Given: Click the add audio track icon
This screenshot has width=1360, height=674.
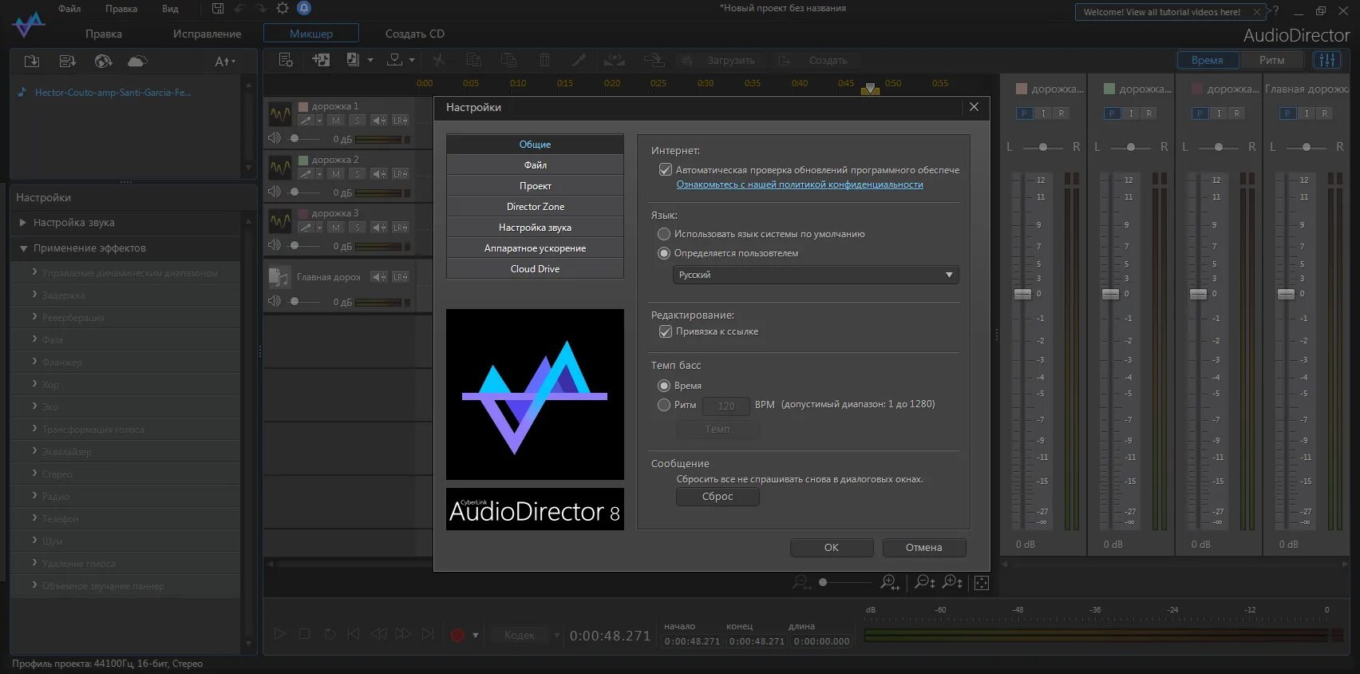Looking at the screenshot, I should point(321,60).
